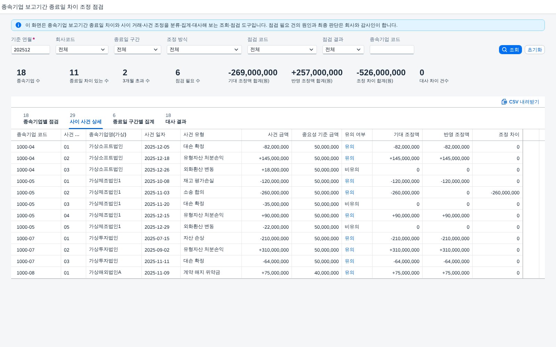Open the 종료일 구간별 집계 tab
The height and width of the screenshot is (347, 556).
(x=133, y=119)
